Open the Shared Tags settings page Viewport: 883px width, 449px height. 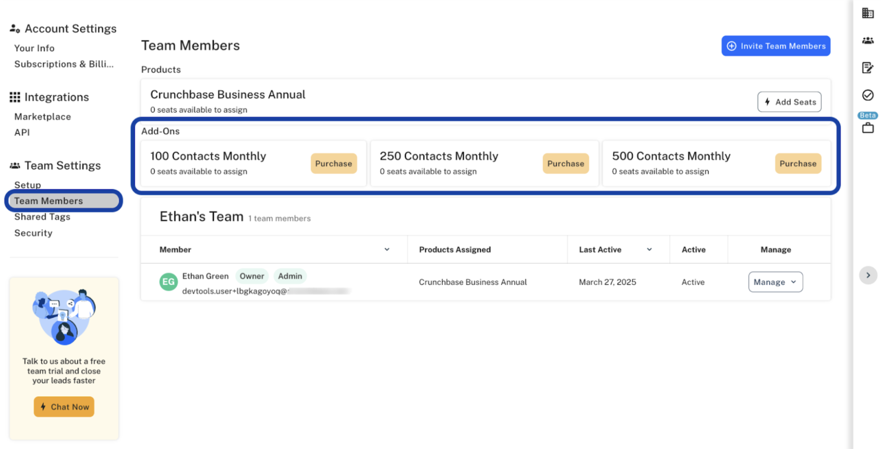[x=42, y=217]
